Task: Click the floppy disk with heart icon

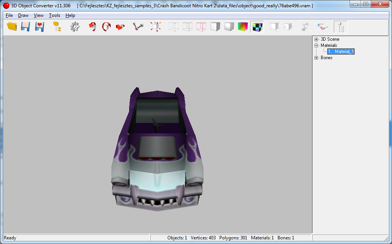Action: (x=39, y=27)
